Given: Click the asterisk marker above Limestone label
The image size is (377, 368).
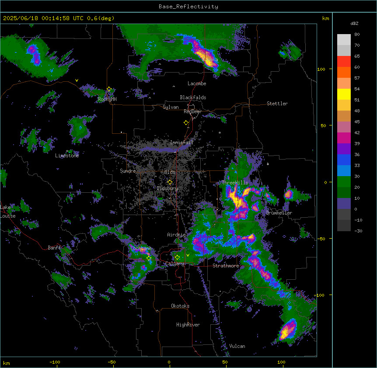Looking at the screenshot, I should click(x=67, y=151).
